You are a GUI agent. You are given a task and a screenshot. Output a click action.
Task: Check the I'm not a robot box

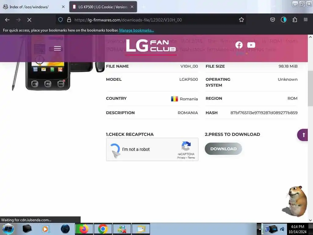click(115, 149)
